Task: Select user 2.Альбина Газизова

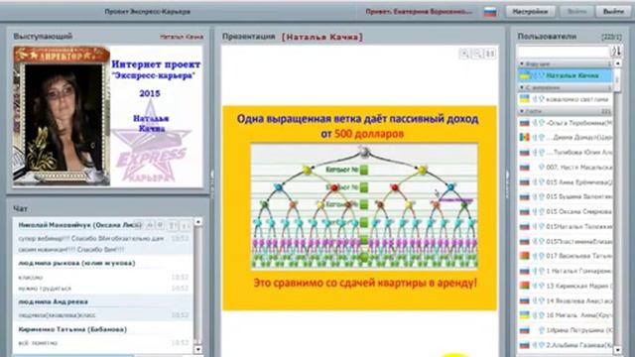Action: tap(566, 345)
